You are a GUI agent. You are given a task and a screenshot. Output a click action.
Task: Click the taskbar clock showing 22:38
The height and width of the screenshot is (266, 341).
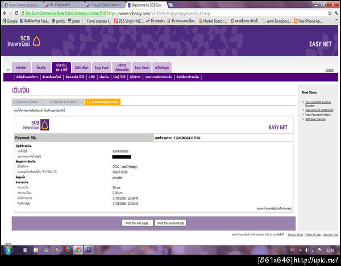pos(330,250)
